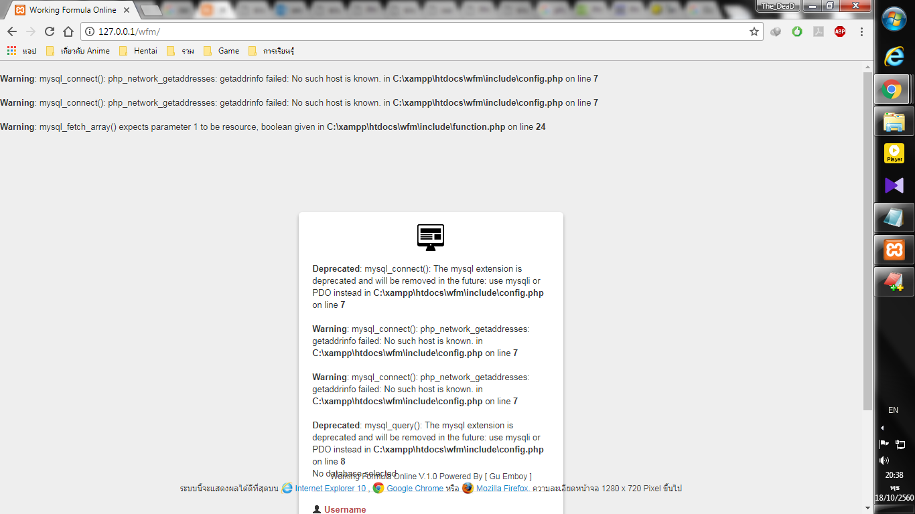Close the Working Formula Online tab
Image resolution: width=915 pixels, height=514 pixels.
point(127,10)
